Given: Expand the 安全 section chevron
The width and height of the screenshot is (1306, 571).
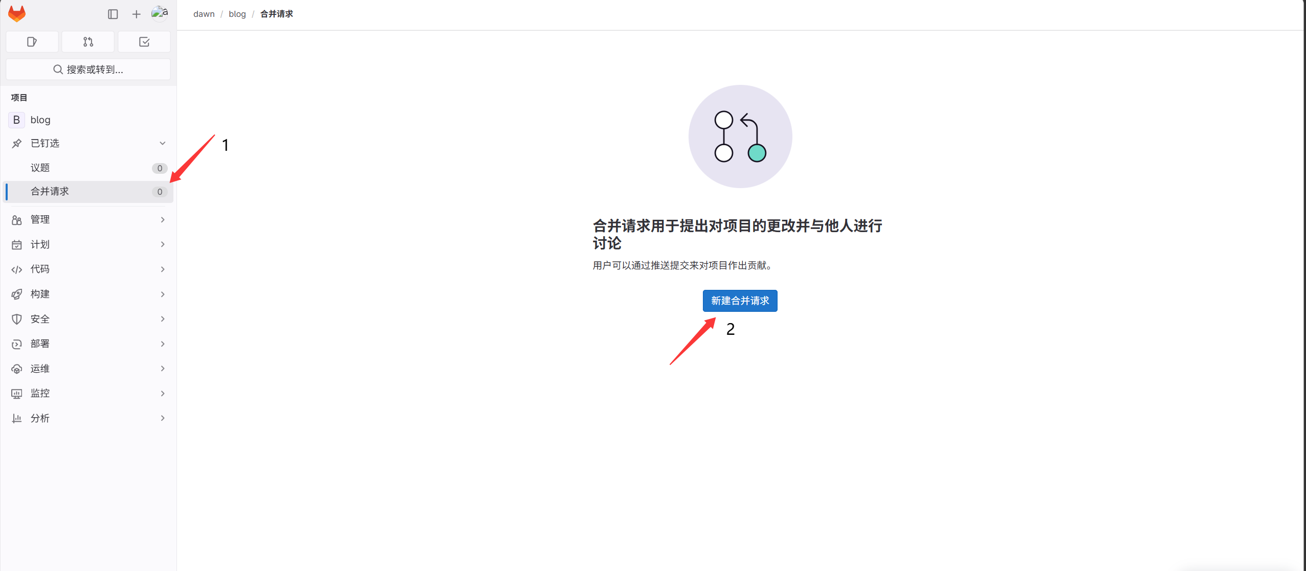Looking at the screenshot, I should coord(163,319).
